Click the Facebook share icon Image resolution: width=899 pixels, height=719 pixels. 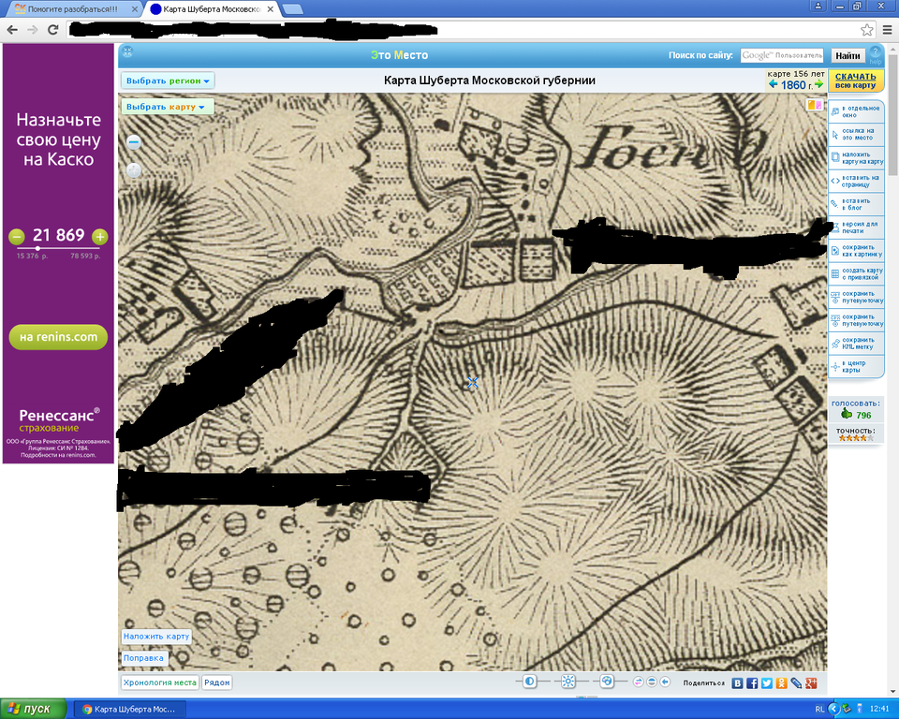752,683
